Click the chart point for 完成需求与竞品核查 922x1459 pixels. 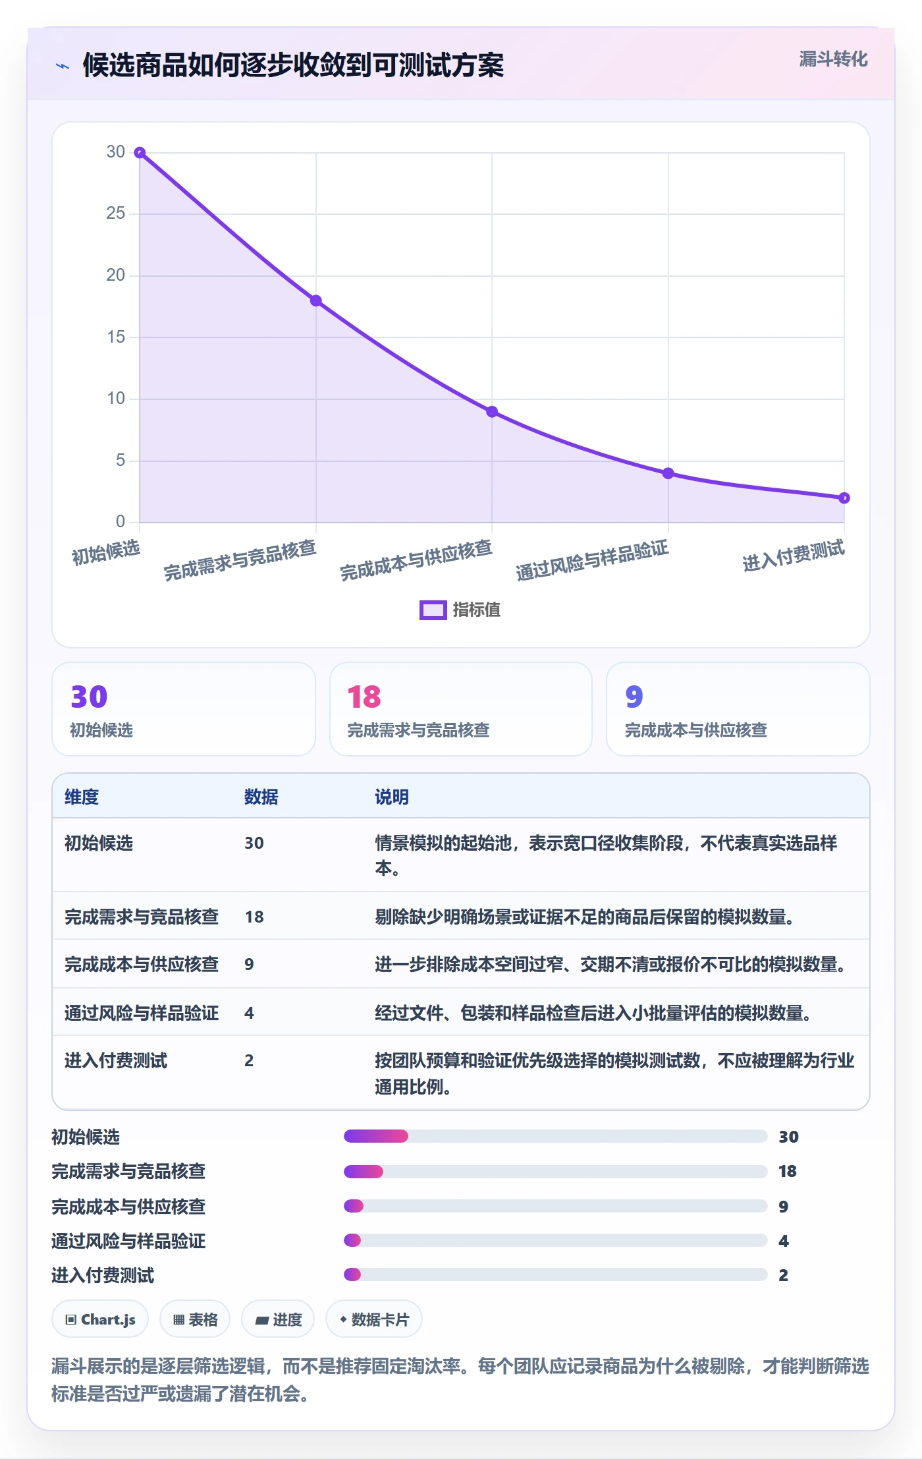tap(316, 300)
